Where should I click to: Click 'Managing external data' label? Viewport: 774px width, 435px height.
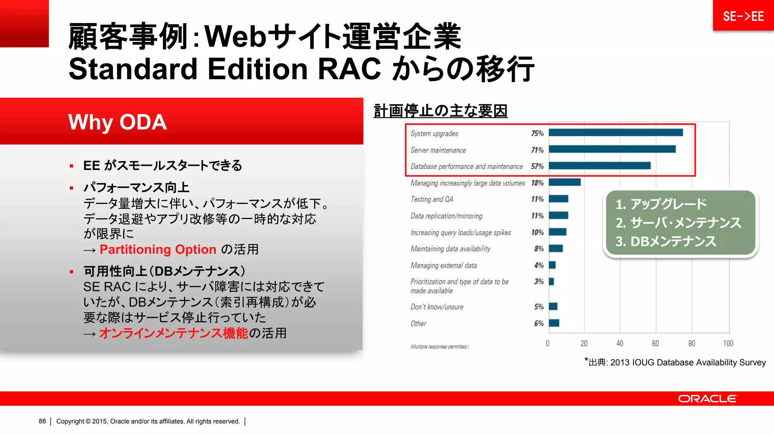pos(444,265)
